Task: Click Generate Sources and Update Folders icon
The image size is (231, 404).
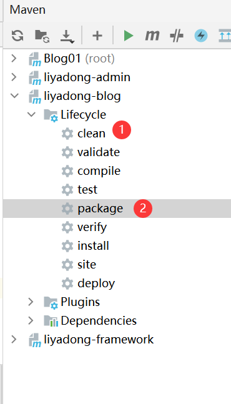Action: 42,36
